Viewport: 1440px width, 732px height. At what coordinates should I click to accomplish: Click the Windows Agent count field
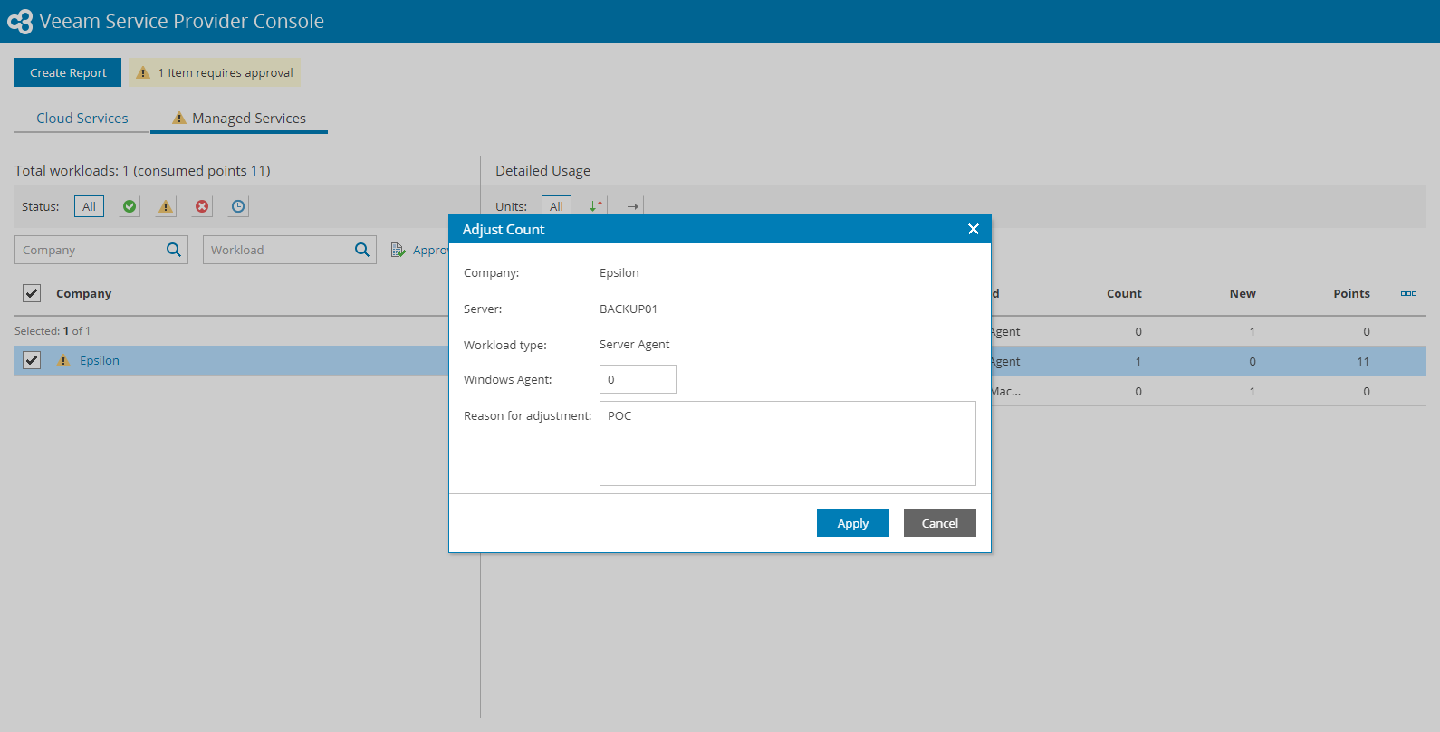(638, 379)
